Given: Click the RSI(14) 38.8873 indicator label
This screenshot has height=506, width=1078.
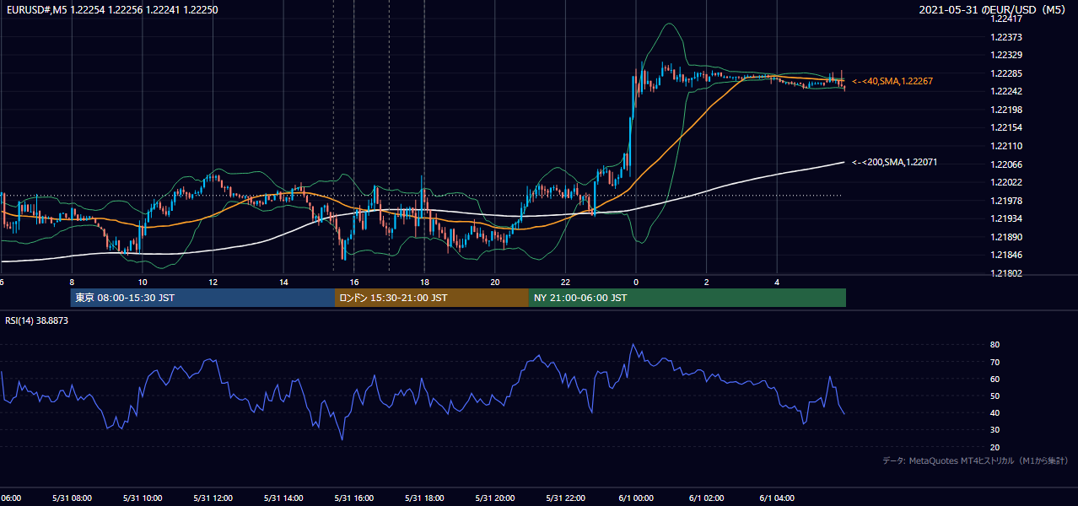Looking at the screenshot, I should pos(37,320).
